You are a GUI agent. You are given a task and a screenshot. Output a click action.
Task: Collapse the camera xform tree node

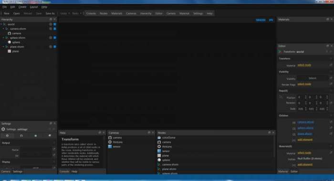(3, 29)
